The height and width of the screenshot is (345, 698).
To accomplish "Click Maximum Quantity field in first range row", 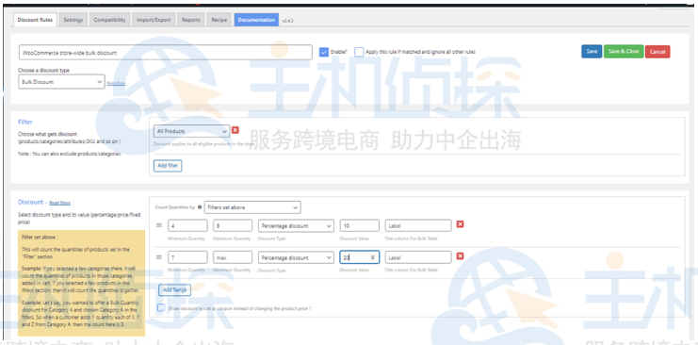I will (233, 225).
